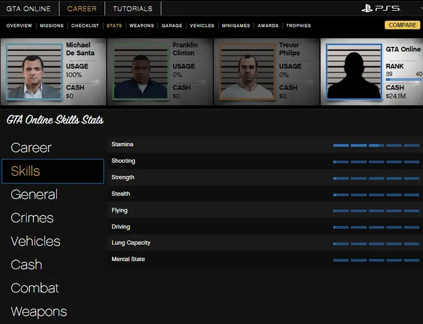Image resolution: width=423 pixels, height=324 pixels.
Task: Switch to the Tutorials tab
Action: (132, 8)
